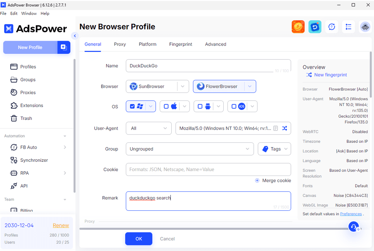Switch to the Fingerprint tab
Viewport: 374px width, 251px height.
pyautogui.click(x=181, y=44)
